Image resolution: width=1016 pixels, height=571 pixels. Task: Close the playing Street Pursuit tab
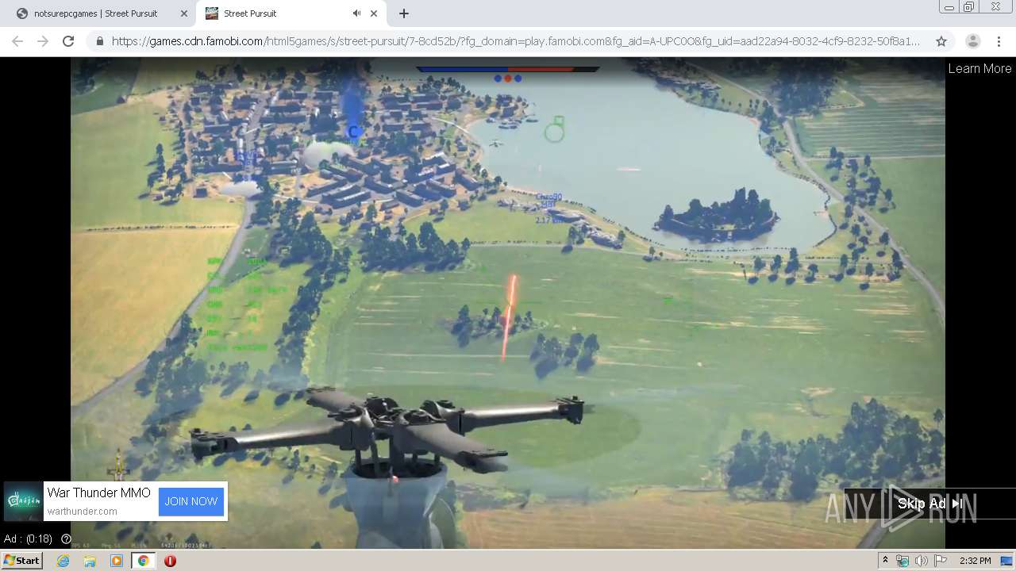click(x=374, y=13)
